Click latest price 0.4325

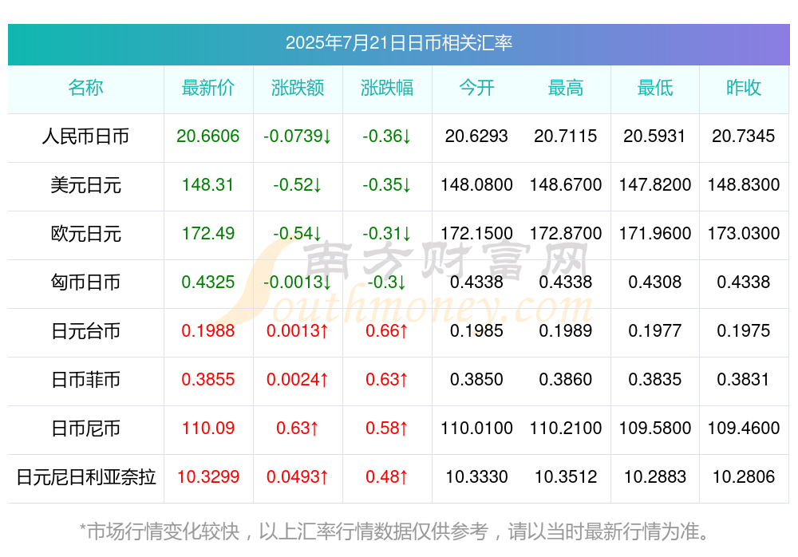pos(208,282)
